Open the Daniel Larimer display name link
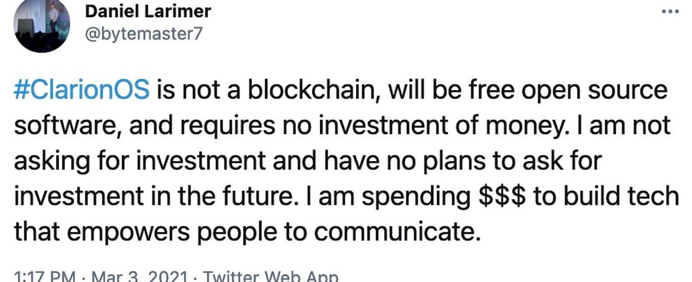The image size is (692, 282). click(x=148, y=11)
